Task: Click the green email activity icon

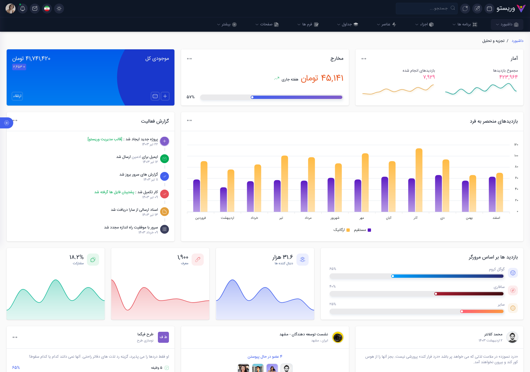Action: [165, 159]
